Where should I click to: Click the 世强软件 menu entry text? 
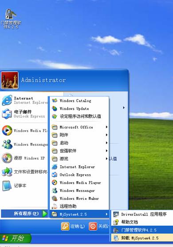[x=68, y=151]
